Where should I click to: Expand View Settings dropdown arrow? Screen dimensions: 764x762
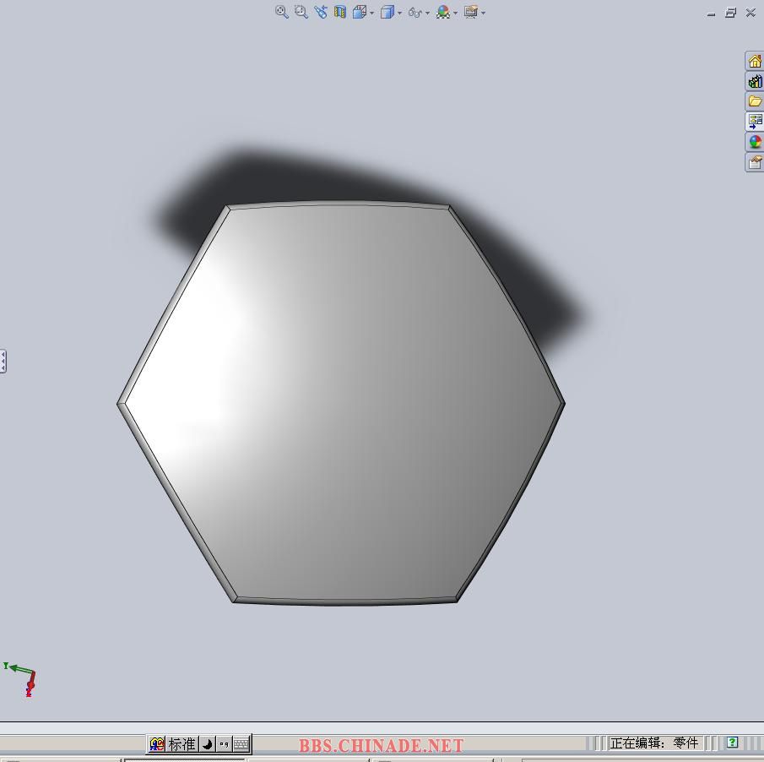(483, 13)
